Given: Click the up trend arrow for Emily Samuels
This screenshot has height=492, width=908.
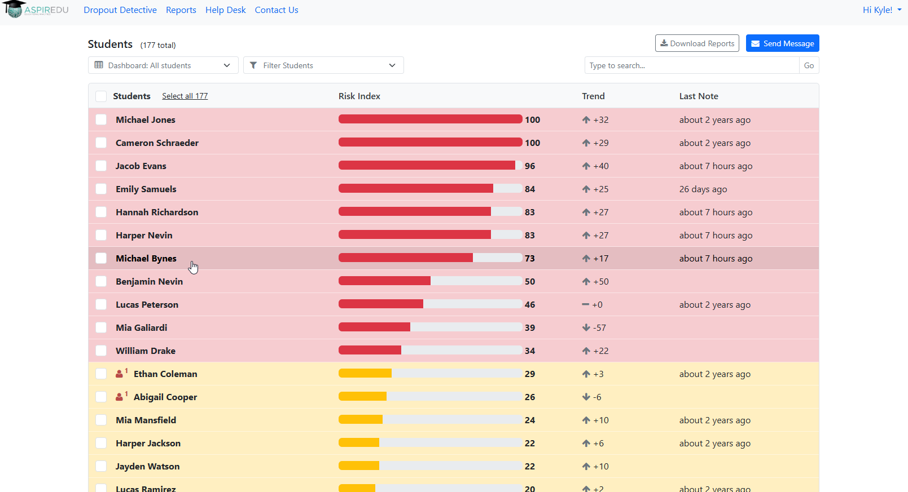Looking at the screenshot, I should tap(586, 189).
